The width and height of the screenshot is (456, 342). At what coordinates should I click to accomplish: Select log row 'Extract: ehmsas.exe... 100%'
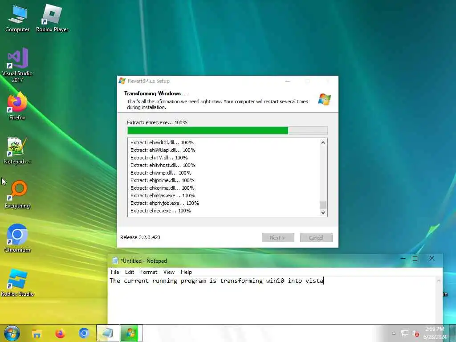point(163,195)
